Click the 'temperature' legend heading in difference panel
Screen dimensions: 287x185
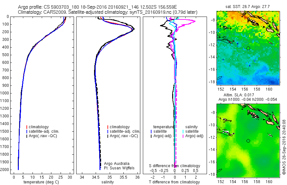[164, 127]
